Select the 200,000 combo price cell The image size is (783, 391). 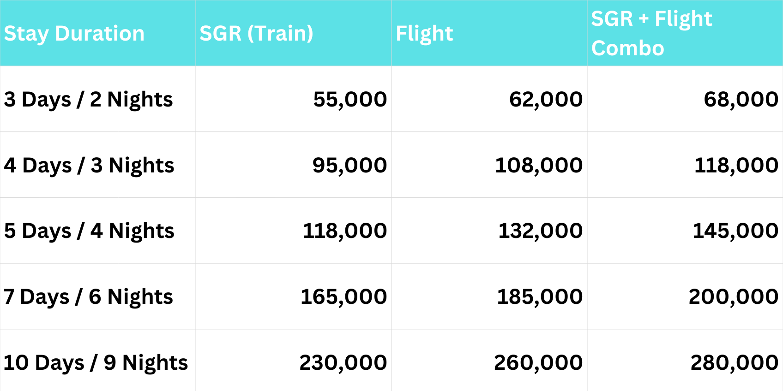[x=733, y=297]
